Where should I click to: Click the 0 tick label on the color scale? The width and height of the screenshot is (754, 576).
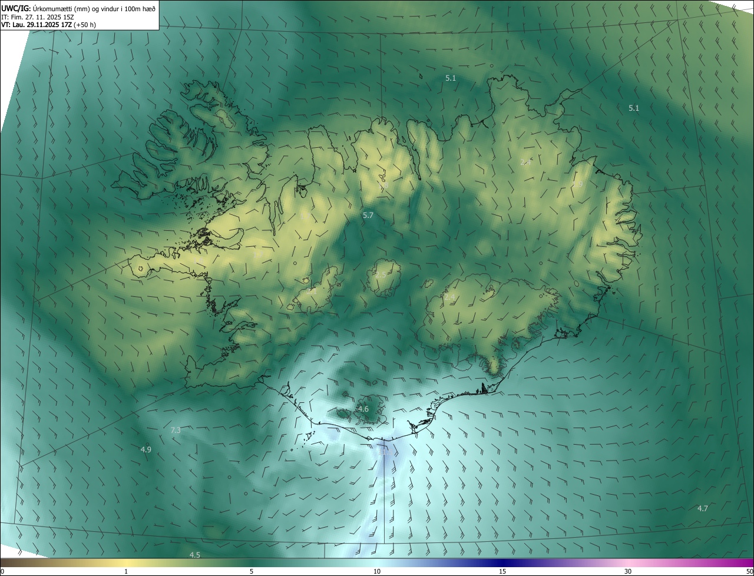click(x=2, y=571)
